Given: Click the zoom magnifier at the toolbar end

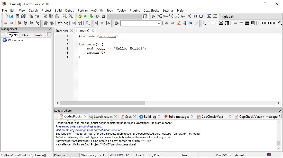Looking at the screenshot, I should (280, 23).
